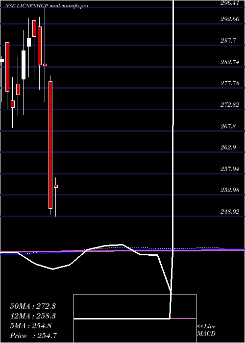Viewport: 245px width, 343px height.
Task: Select the 277.78 price axis label
Action: (x=230, y=83)
